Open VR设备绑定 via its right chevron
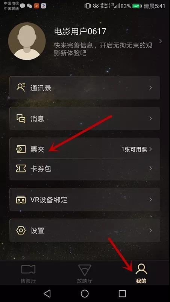Image resolution: width=170 pixels, height=302 pixels. [150, 200]
